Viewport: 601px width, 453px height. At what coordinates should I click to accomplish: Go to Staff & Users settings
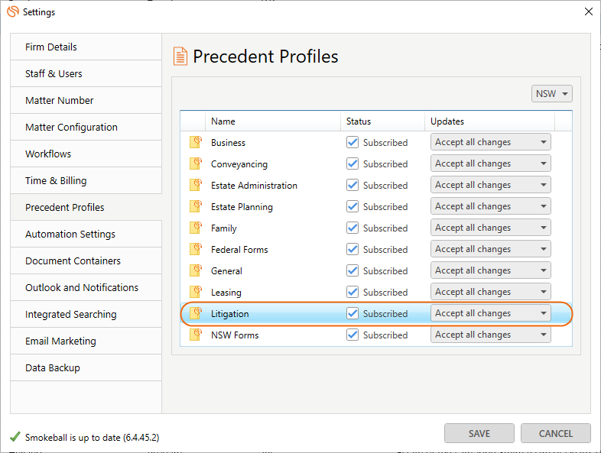pos(86,73)
